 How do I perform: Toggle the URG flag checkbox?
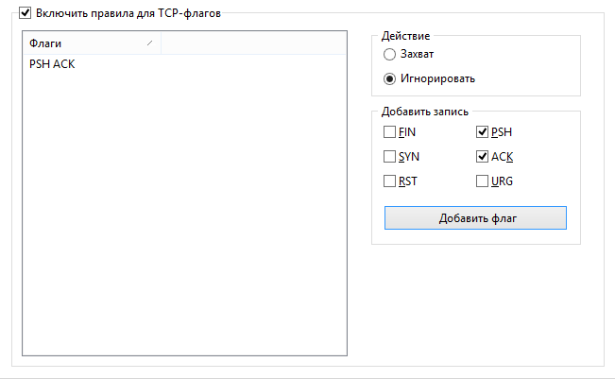point(483,181)
